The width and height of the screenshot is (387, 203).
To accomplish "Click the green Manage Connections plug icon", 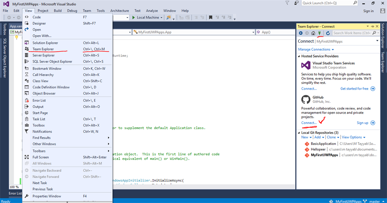I will [x=319, y=33].
